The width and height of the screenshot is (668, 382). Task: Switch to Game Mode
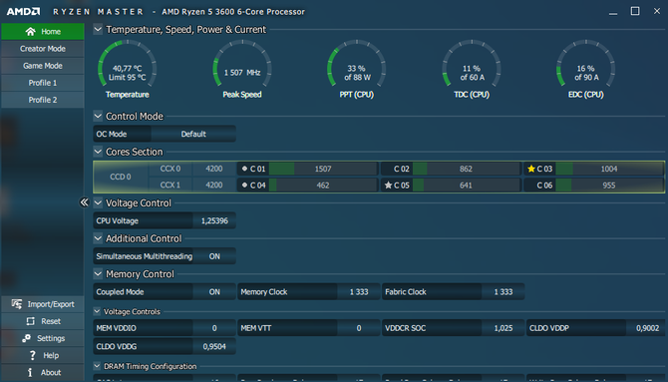(x=43, y=66)
